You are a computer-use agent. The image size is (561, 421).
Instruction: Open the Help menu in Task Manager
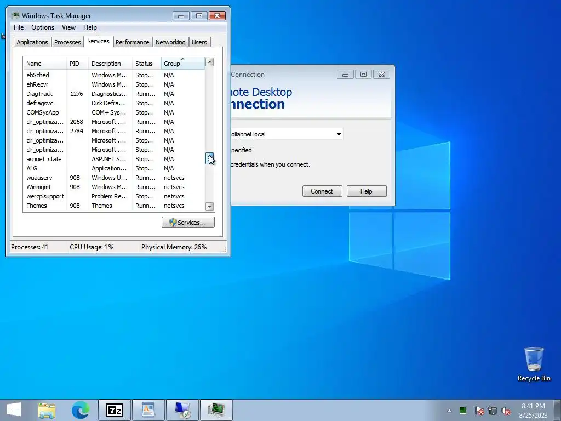point(90,27)
